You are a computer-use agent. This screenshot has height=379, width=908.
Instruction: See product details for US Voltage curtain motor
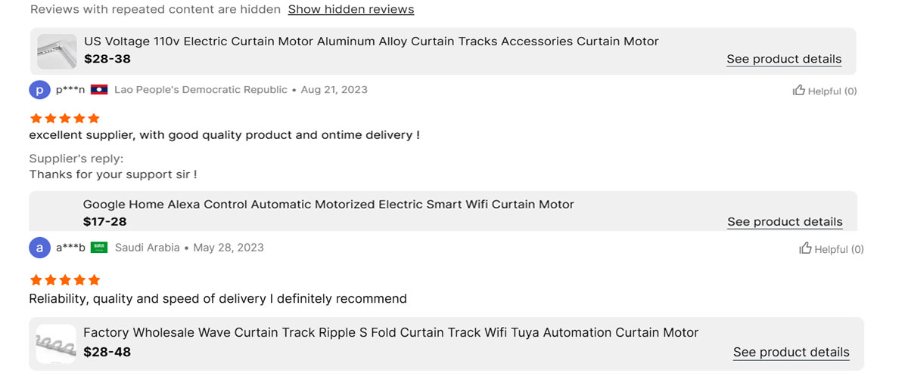click(784, 59)
